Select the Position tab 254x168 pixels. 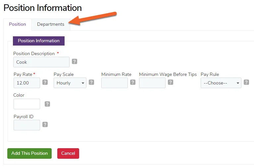[x=18, y=24]
